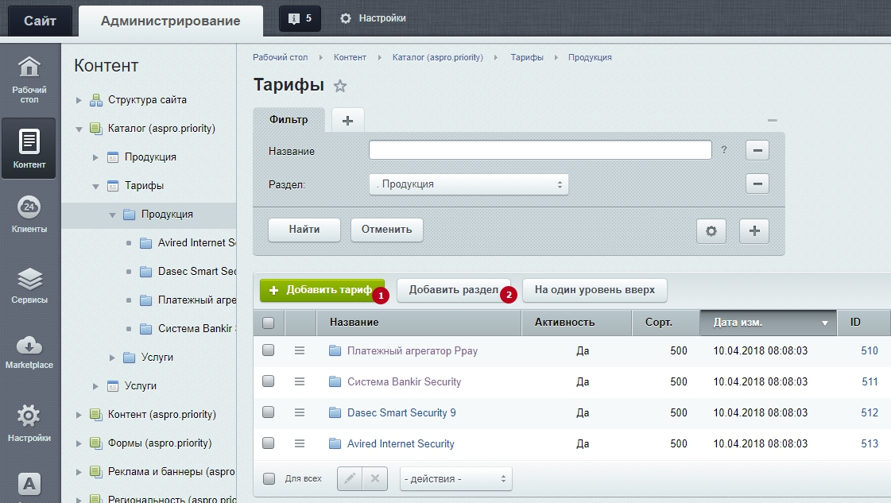This screenshot has width=891, height=503.
Task: Click the delete X icon below the table
Action: pos(375,478)
